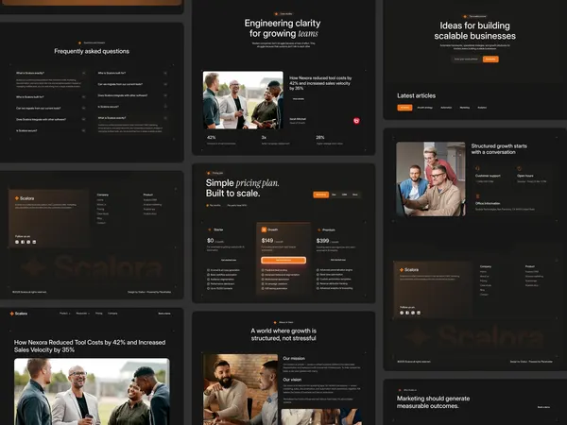Click the red brand logo beside Sarah Mitchell
Image resolution: width=567 pixels, height=425 pixels.
click(x=356, y=121)
